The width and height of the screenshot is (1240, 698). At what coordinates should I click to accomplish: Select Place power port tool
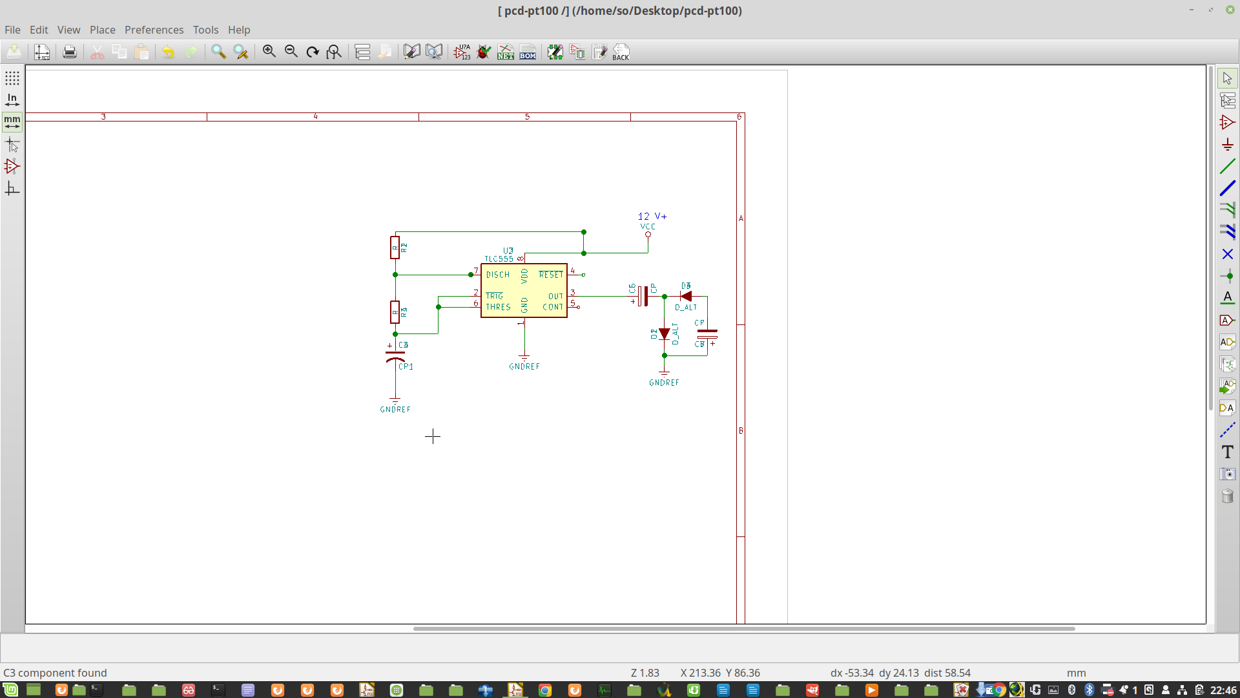click(x=1228, y=144)
